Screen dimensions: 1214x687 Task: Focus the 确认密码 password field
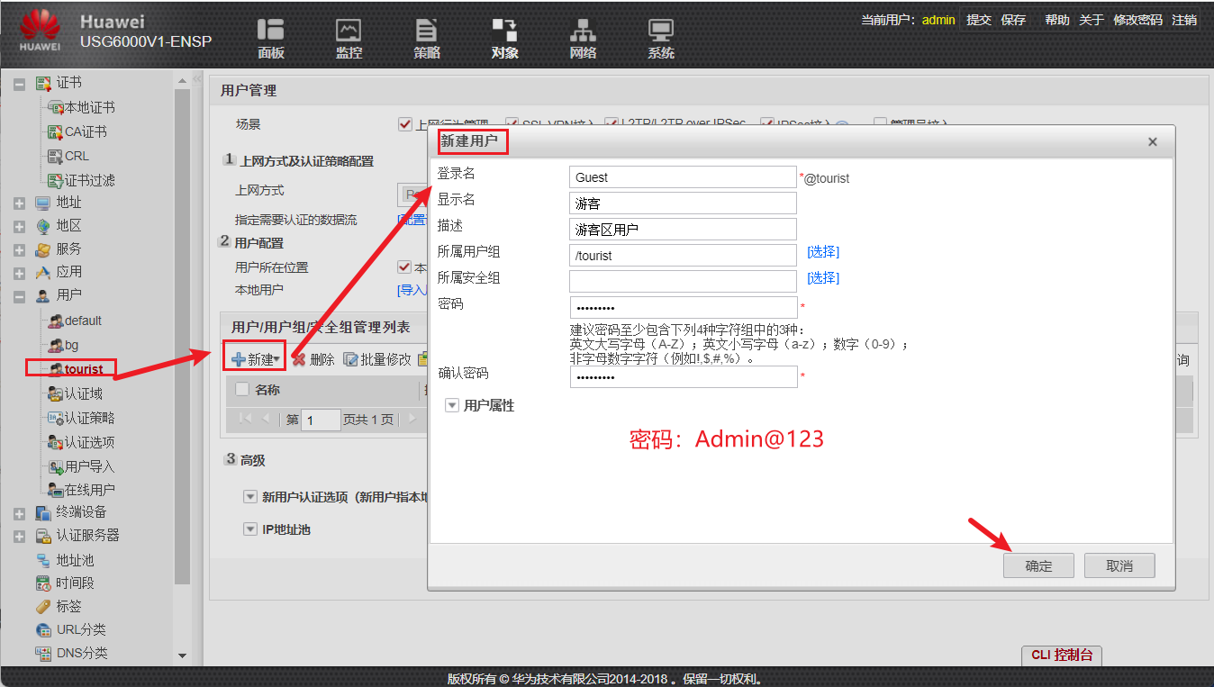[684, 376]
